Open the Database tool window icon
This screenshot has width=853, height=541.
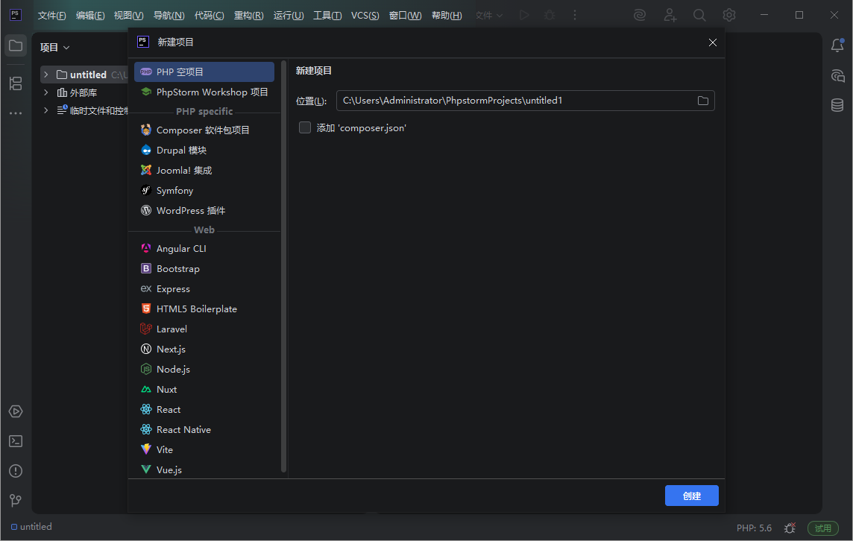coord(837,105)
